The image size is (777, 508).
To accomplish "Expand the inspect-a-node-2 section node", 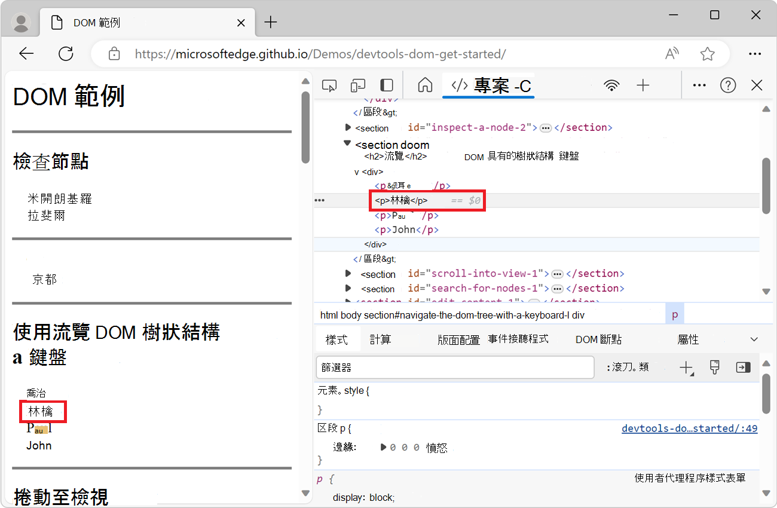I will 348,127.
